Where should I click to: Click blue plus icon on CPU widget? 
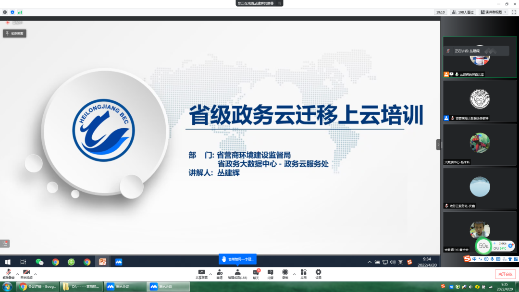tap(511, 245)
